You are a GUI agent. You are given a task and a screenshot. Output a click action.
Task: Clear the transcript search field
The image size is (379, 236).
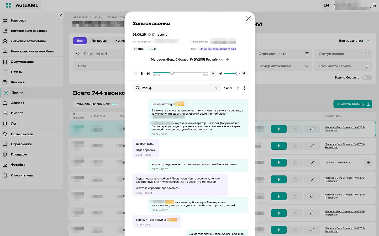coord(216,88)
